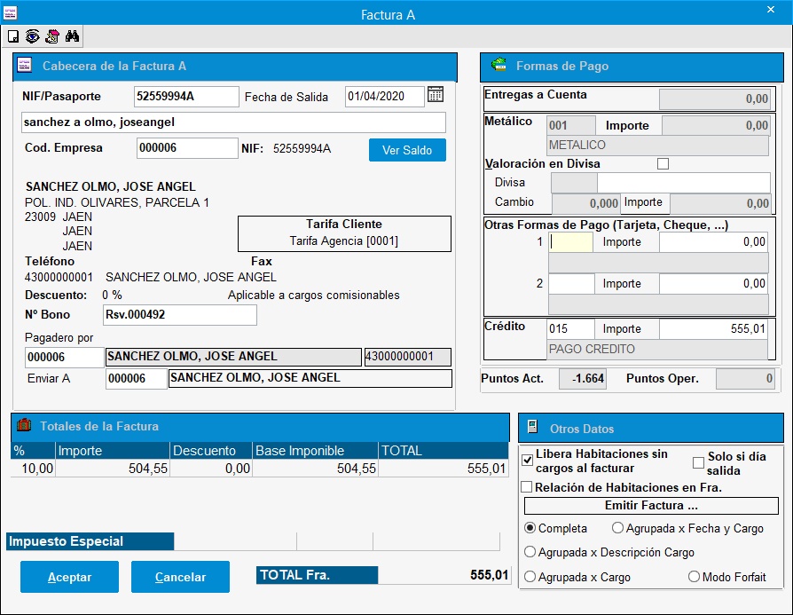793x615 pixels.
Task: Click the Descuento column header
Action: click(211, 451)
